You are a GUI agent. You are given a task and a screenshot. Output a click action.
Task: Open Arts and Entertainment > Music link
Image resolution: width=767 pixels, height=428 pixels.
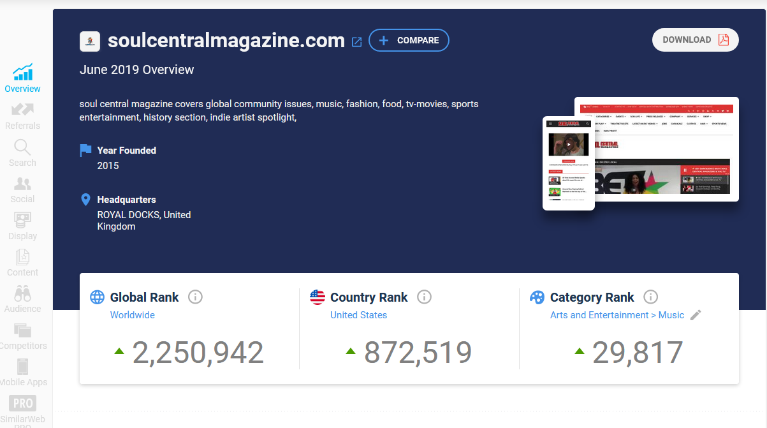(617, 315)
